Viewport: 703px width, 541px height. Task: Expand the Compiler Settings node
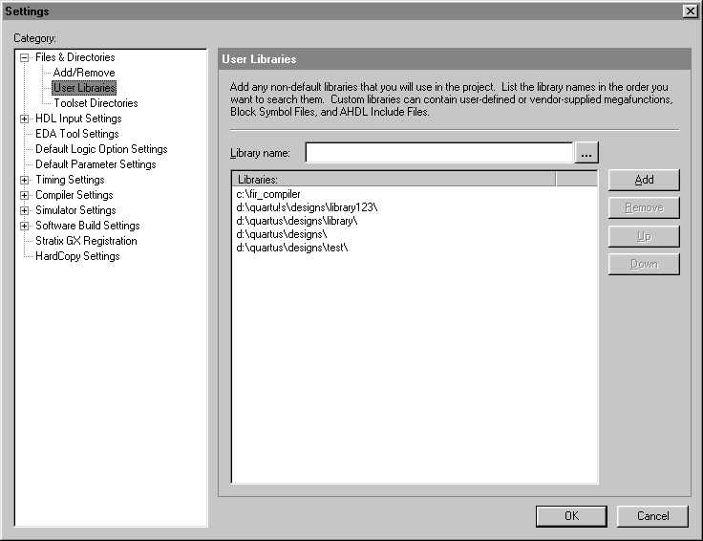[x=25, y=195]
